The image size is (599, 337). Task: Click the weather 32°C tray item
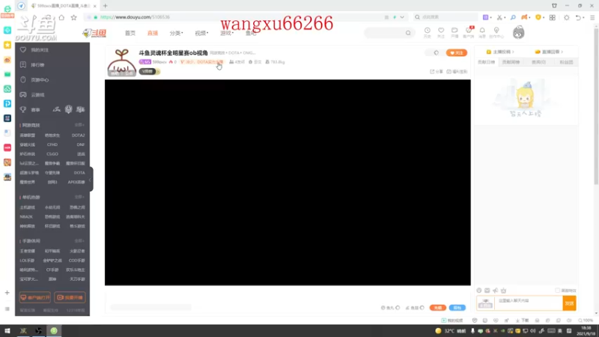451,331
